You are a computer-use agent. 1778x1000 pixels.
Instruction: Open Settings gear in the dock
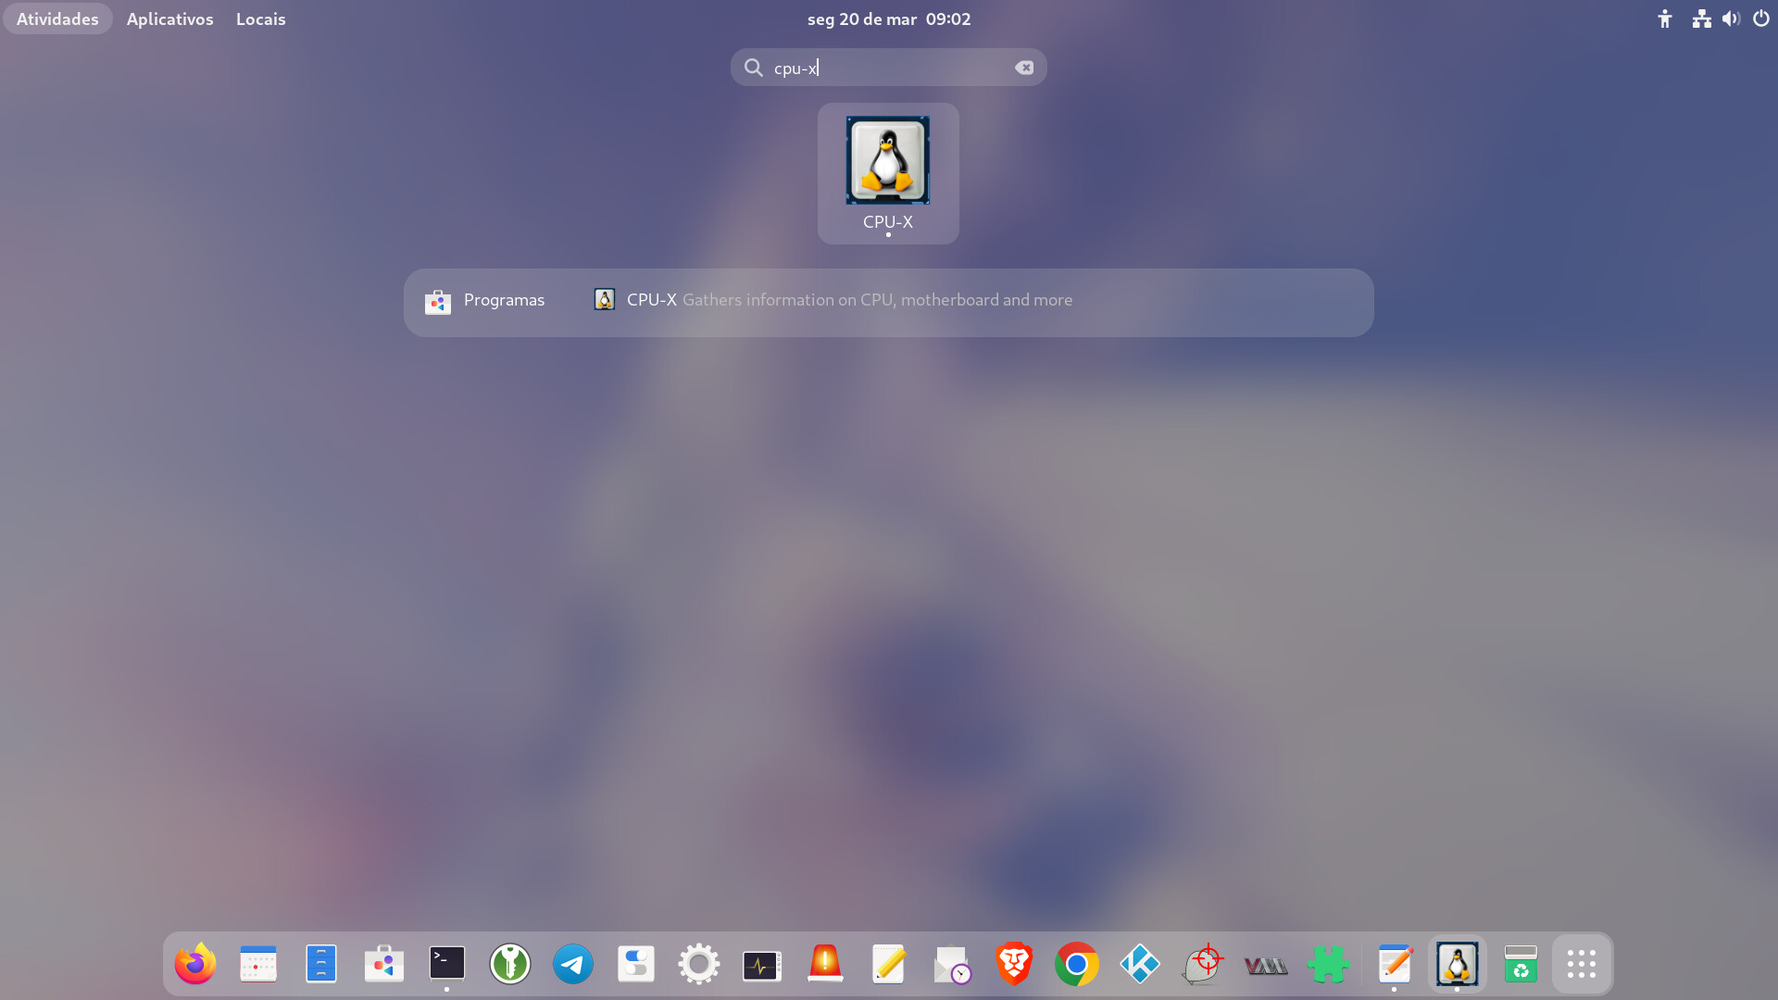pyautogui.click(x=699, y=964)
